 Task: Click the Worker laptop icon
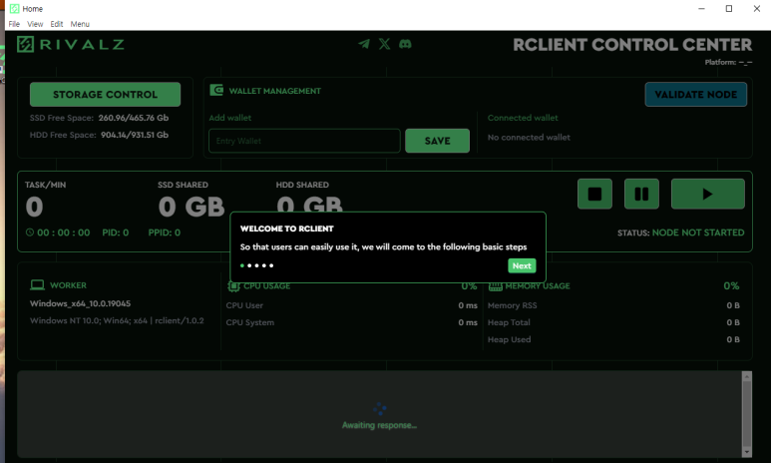tap(37, 285)
